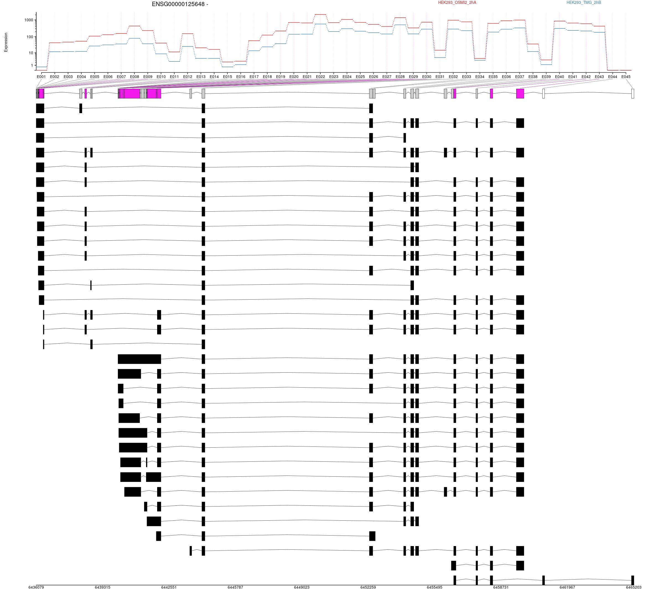Viewport: 664px width, 592px height.
Task: Click the blue expression line above E008
Action: coord(134,38)
